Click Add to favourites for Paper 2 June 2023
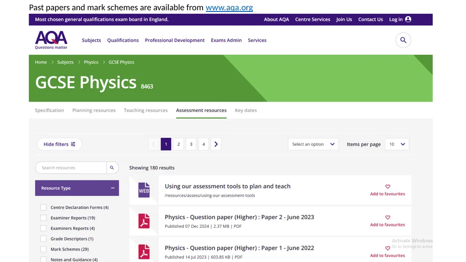The image size is (466, 262). 388,225
